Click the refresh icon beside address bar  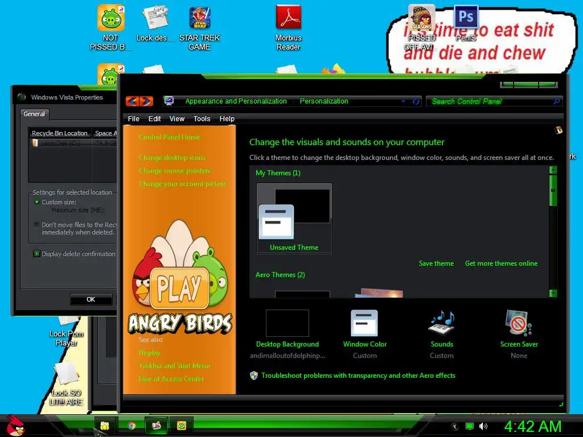click(416, 101)
